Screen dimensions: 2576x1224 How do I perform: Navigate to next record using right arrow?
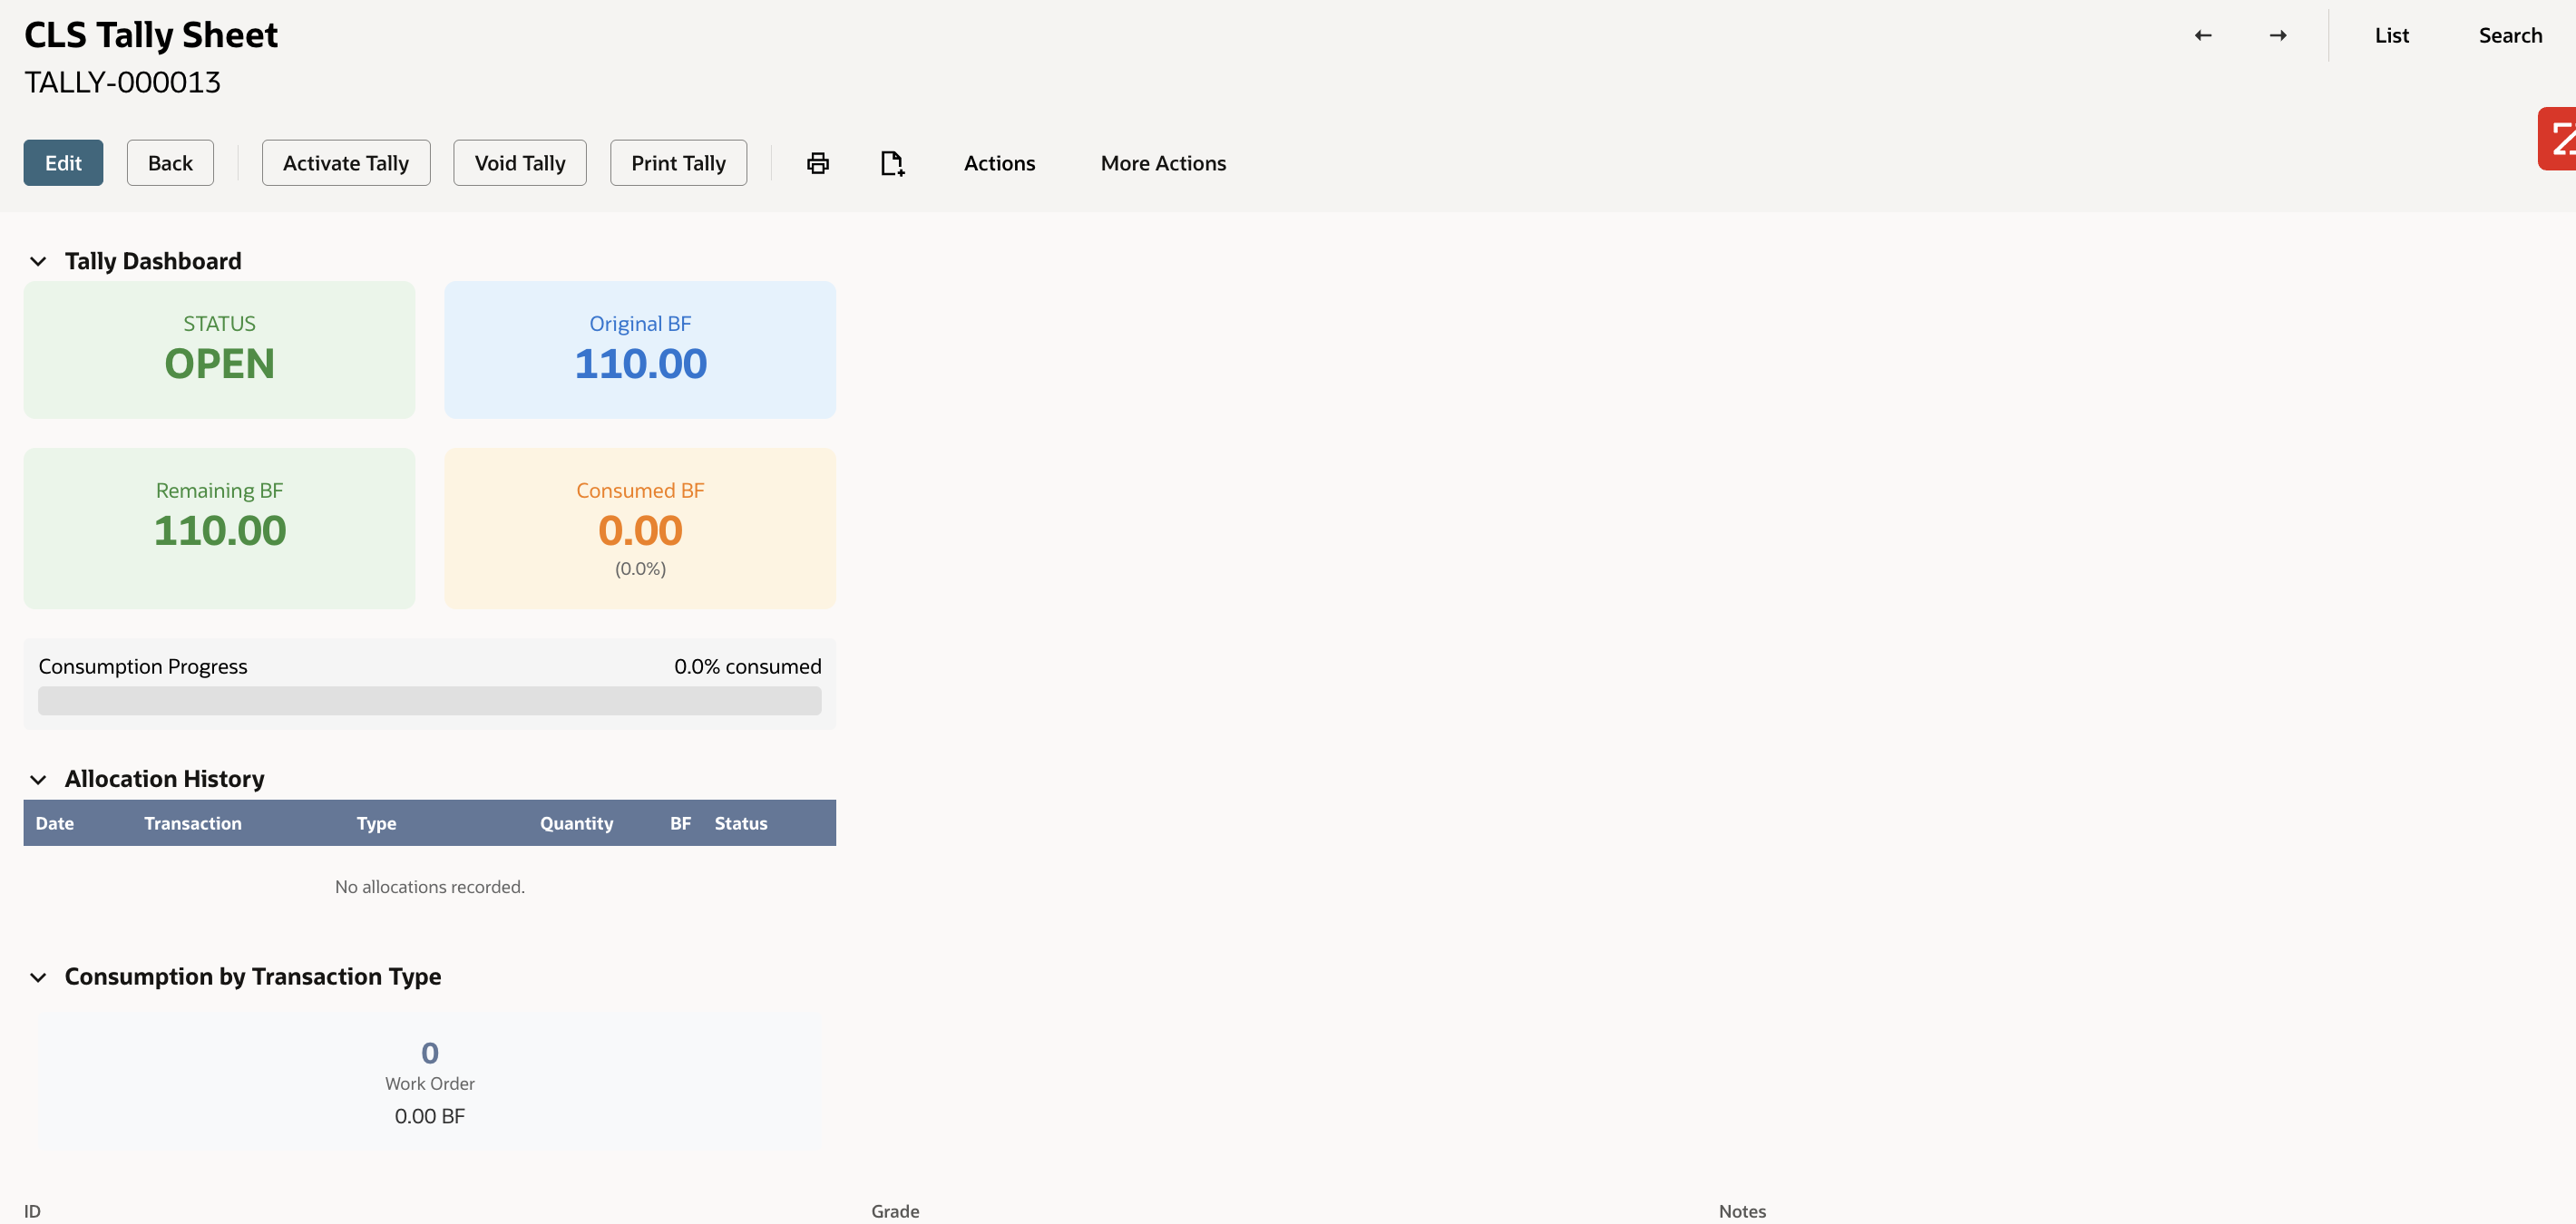(2278, 35)
